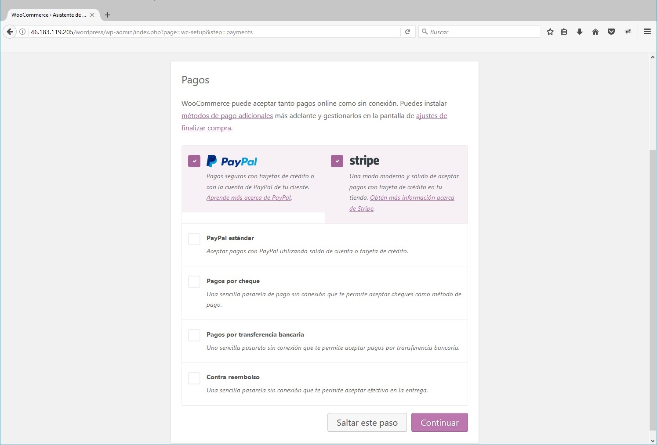Open a new tab with plus button
Screen dimensions: 657x445
click(108, 15)
